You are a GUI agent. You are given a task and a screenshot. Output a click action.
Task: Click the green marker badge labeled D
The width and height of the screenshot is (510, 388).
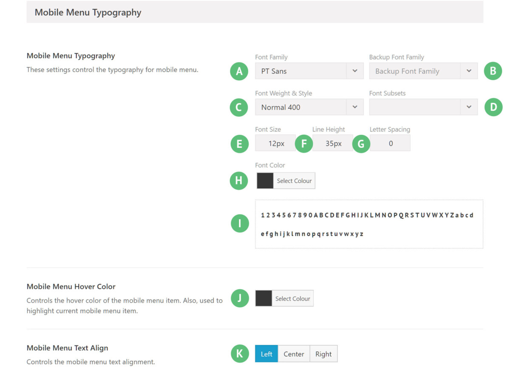point(493,107)
